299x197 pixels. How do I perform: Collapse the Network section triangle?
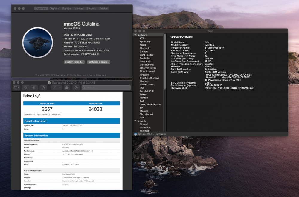135,121
